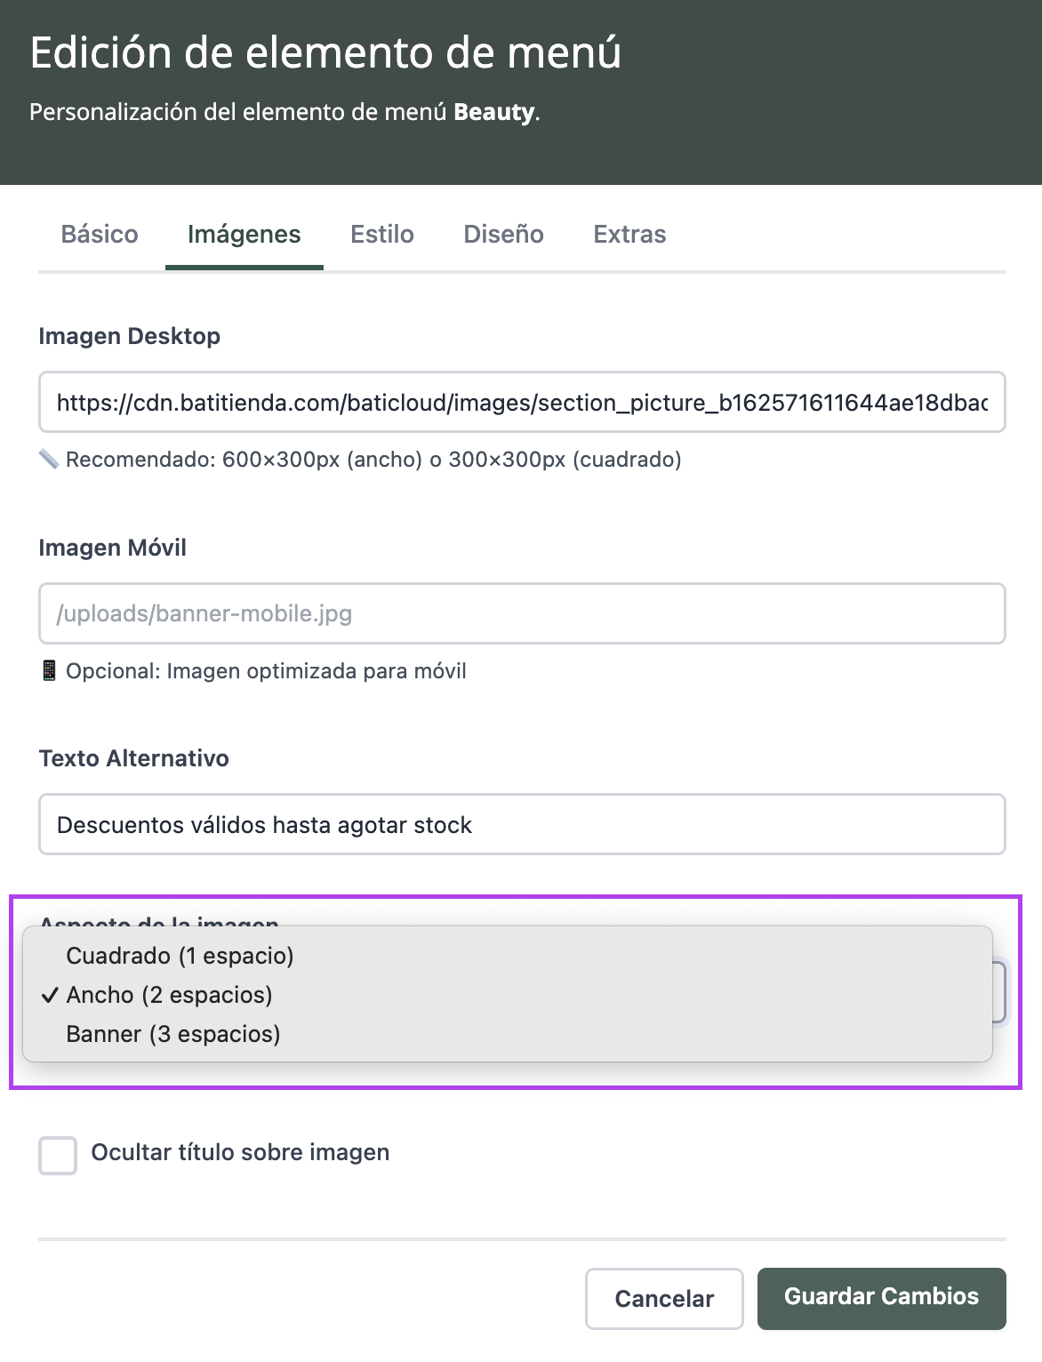Select the checked Ancho (2 espacios) option
Image resolution: width=1042 pixels, height=1362 pixels.
169,995
